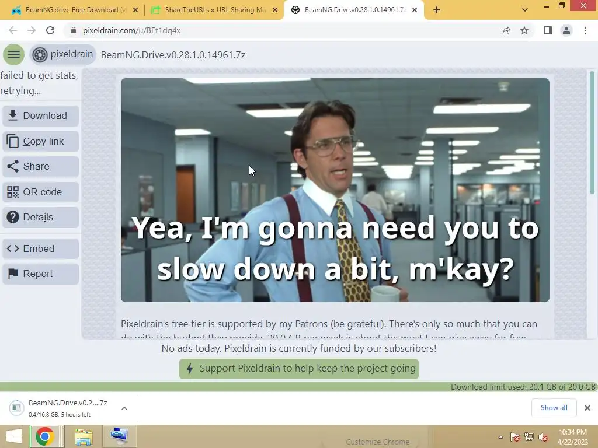This screenshot has width=598, height=448.
Task: Share this page icon in address bar
Action: click(506, 30)
